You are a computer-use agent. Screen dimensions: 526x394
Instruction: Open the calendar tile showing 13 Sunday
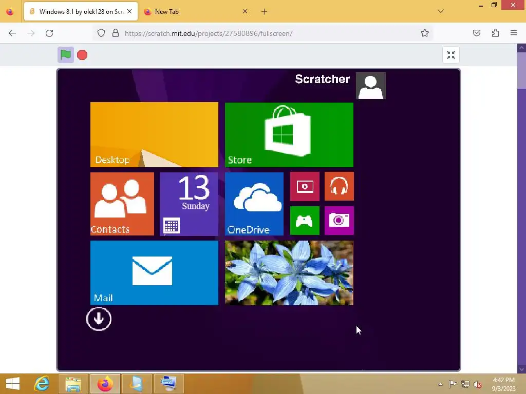(x=189, y=204)
